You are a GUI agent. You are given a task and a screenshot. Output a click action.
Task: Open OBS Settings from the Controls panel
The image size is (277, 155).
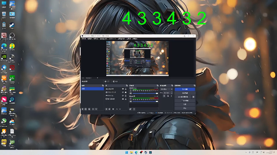click(x=185, y=104)
